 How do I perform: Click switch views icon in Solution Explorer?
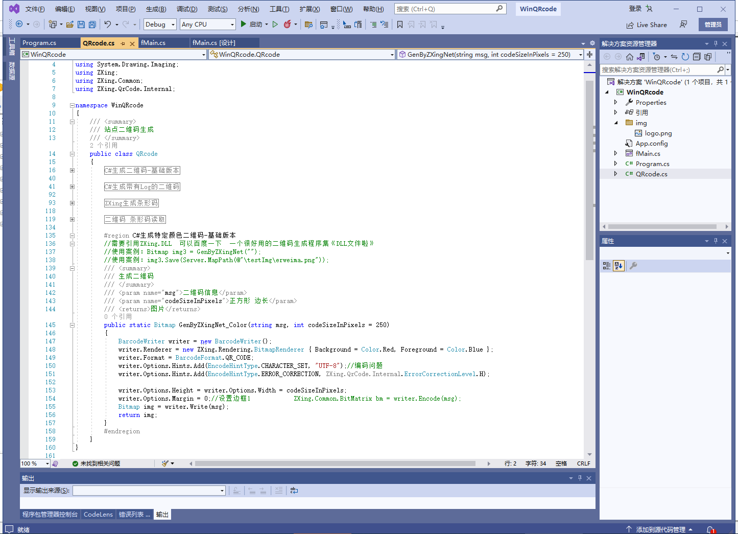coord(641,57)
